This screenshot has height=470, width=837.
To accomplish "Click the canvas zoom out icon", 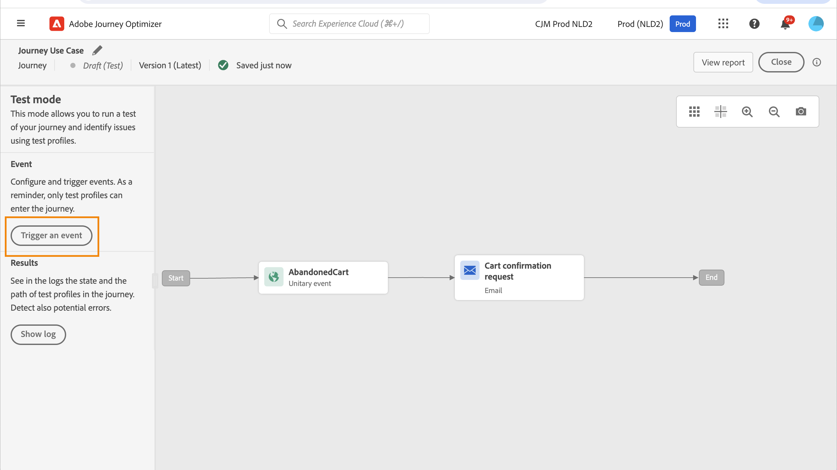I will tap(774, 112).
